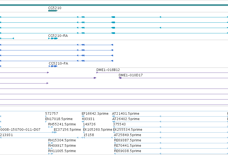Image resolution: width=228 pixels, height=155 pixels.
Task: Click the CG5210 gene label
Action: click(x=55, y=8)
